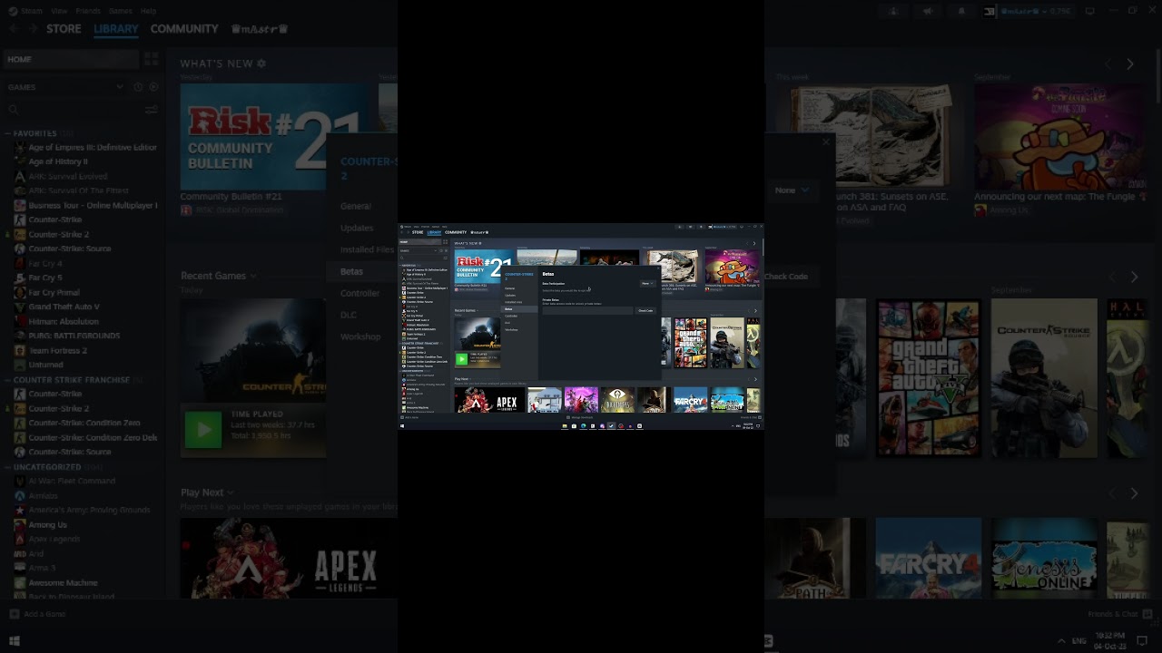Click beta access code field in centered dialog
The width and height of the screenshot is (1162, 653).
tap(587, 310)
